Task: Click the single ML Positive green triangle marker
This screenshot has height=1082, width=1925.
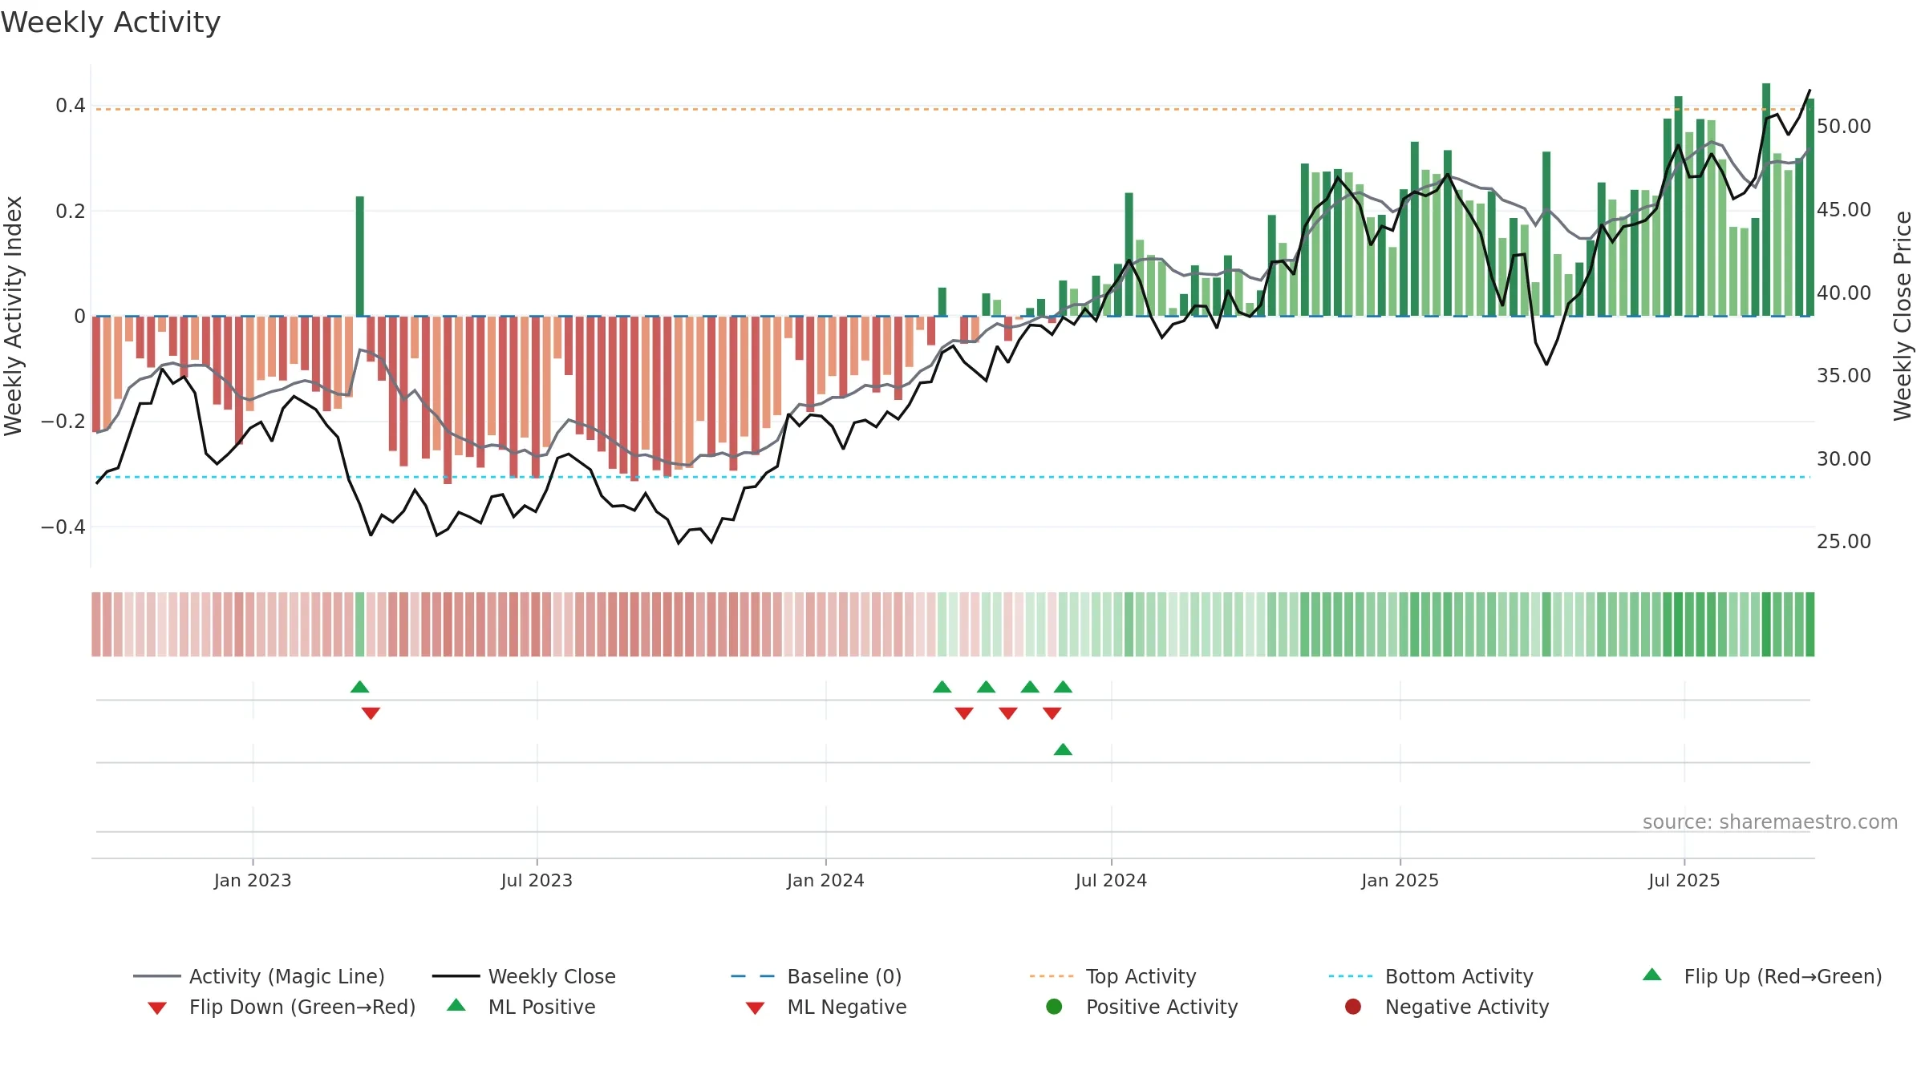Action: 1063,749
